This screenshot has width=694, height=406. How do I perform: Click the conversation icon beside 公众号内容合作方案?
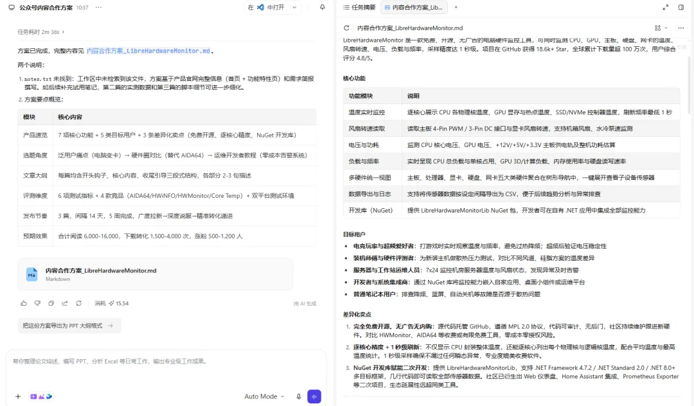coord(12,8)
